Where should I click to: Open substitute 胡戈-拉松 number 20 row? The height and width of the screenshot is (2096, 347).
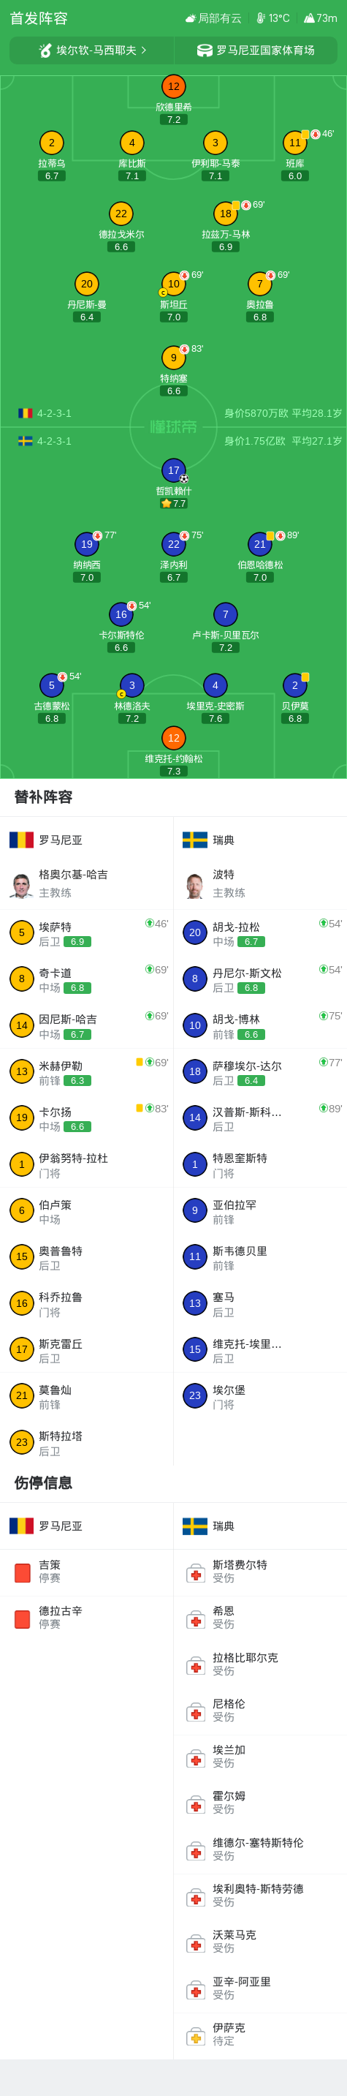(x=260, y=933)
